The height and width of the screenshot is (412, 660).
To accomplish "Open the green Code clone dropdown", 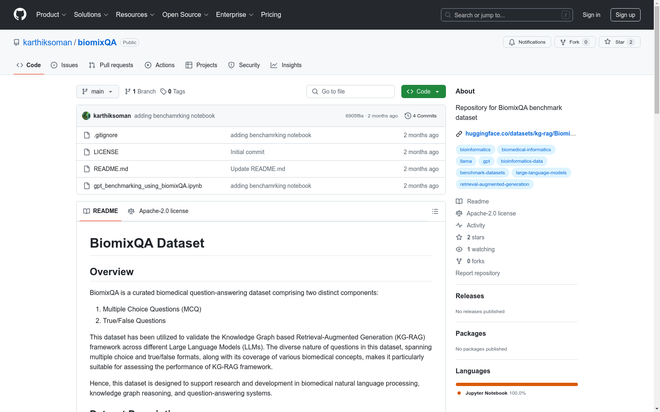I will pos(424,91).
